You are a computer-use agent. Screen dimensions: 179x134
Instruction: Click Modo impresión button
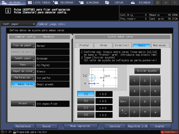click(x=81, y=126)
